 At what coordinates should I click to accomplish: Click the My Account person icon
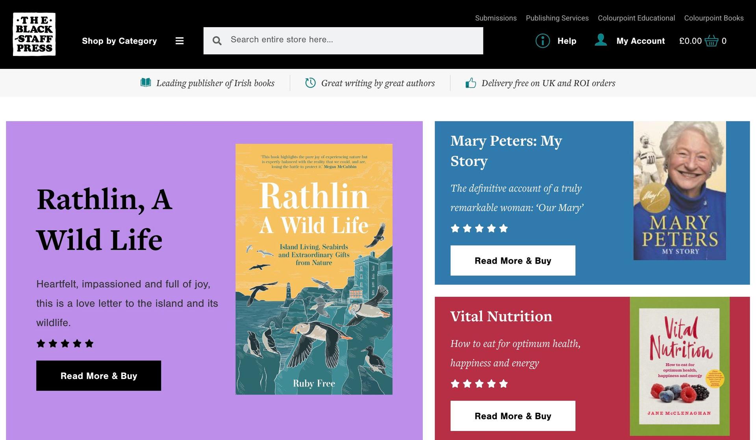[x=600, y=40]
